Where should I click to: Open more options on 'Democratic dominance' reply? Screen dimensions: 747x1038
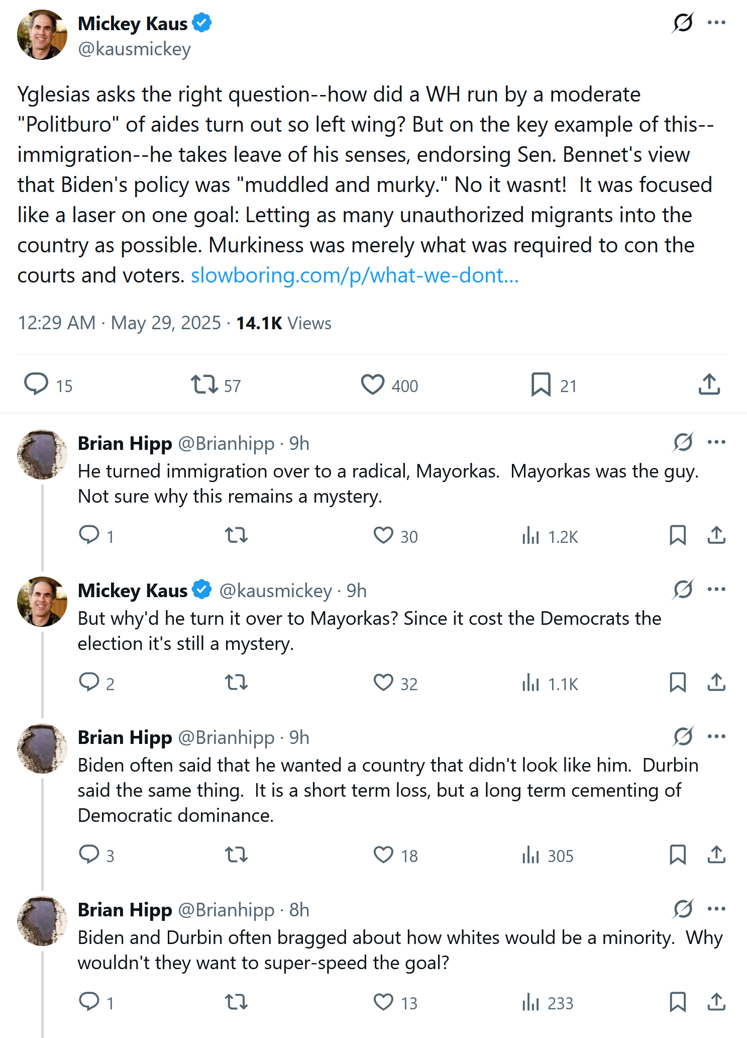point(716,737)
